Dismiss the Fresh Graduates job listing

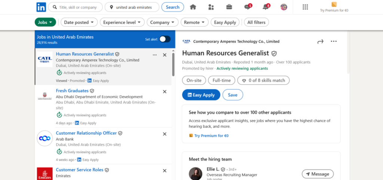(x=165, y=91)
